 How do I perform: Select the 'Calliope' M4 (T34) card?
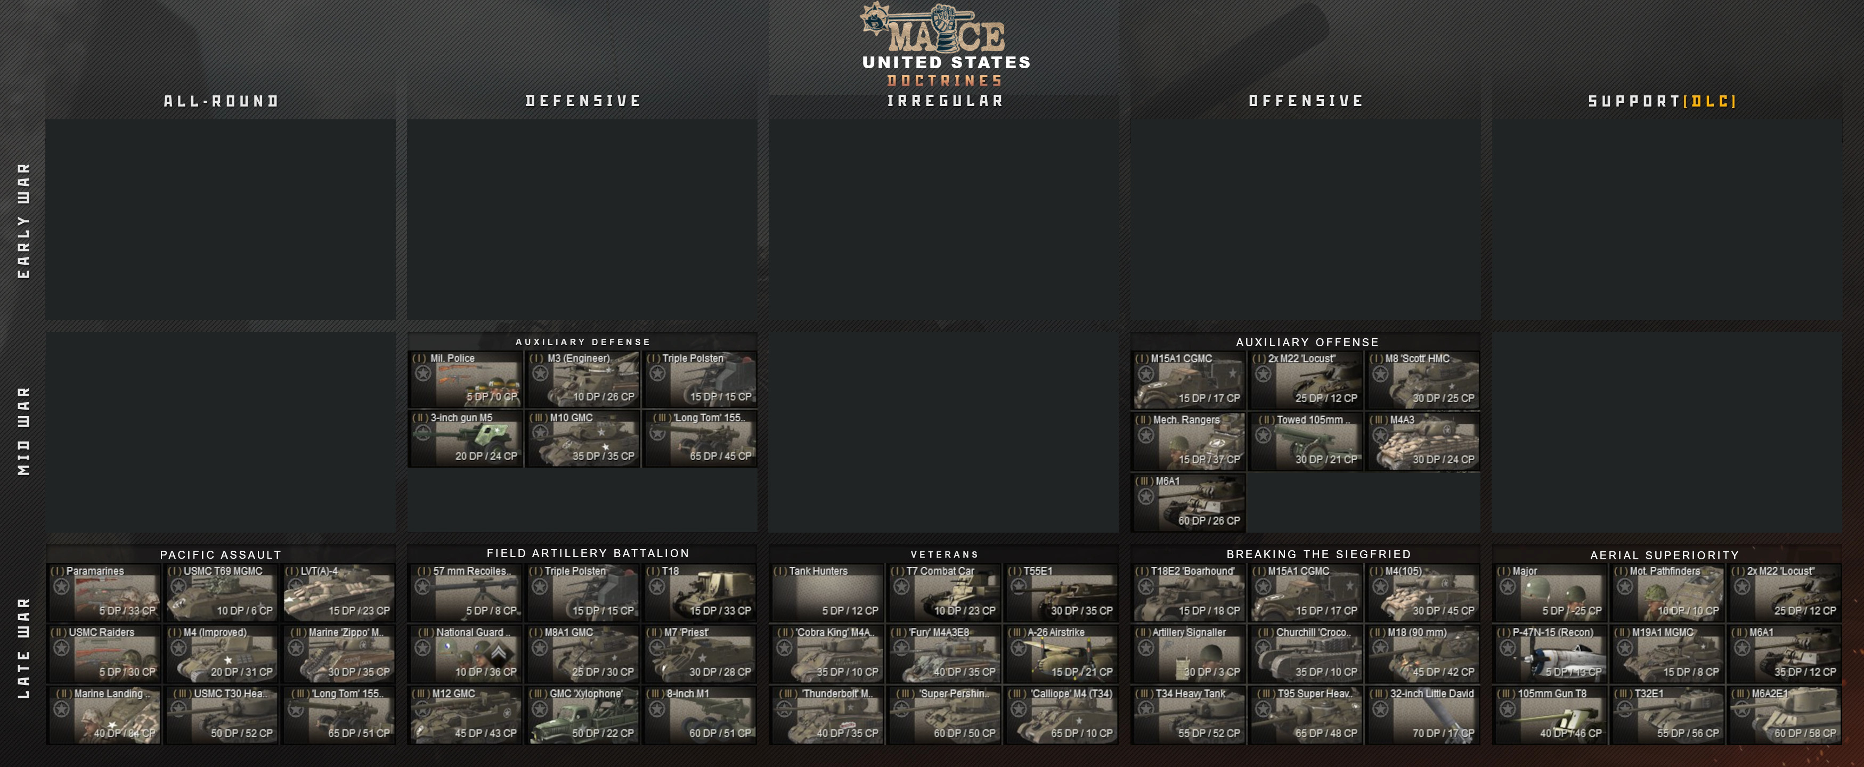(1062, 715)
